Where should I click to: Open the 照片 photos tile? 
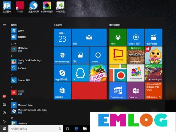(x=80, y=55)
